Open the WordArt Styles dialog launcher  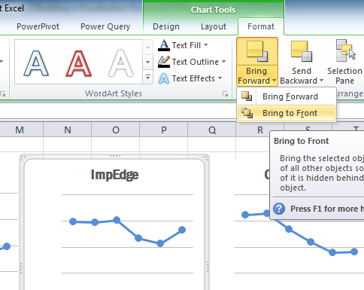pyautogui.click(x=226, y=94)
